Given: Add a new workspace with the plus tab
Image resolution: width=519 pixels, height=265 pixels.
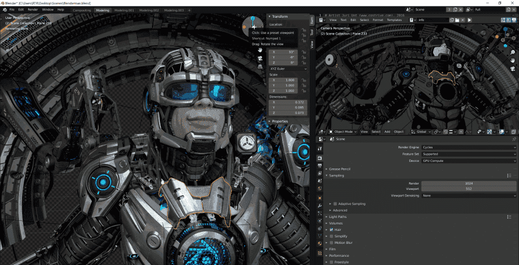Looking at the screenshot, I should (189, 10).
